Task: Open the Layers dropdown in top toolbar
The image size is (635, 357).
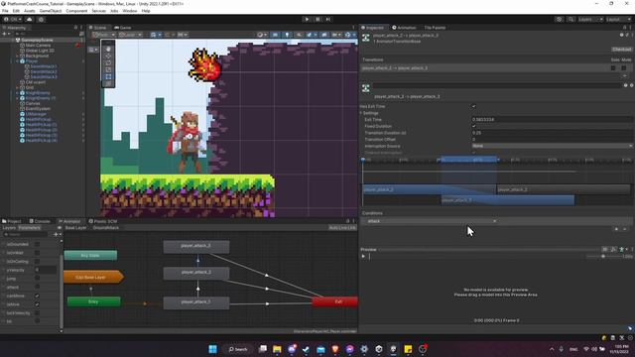Action: coord(590,19)
